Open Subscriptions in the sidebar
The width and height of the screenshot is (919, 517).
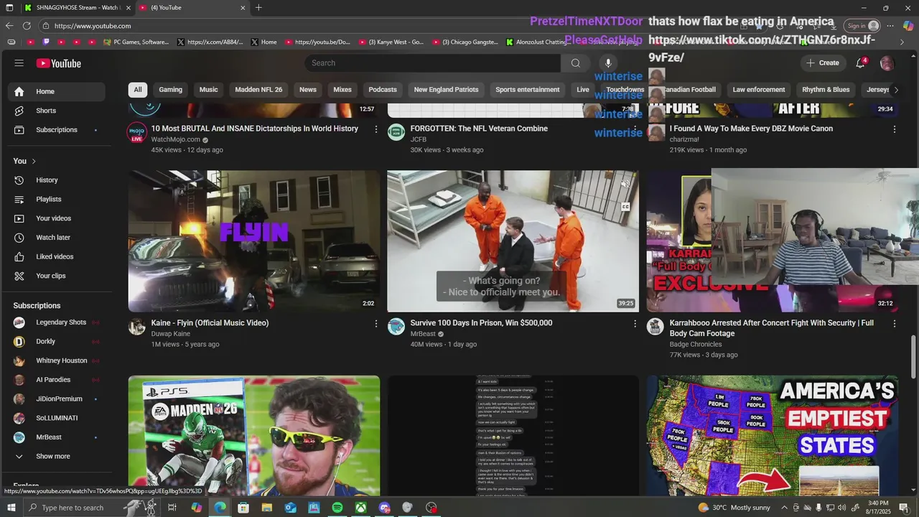(x=57, y=130)
